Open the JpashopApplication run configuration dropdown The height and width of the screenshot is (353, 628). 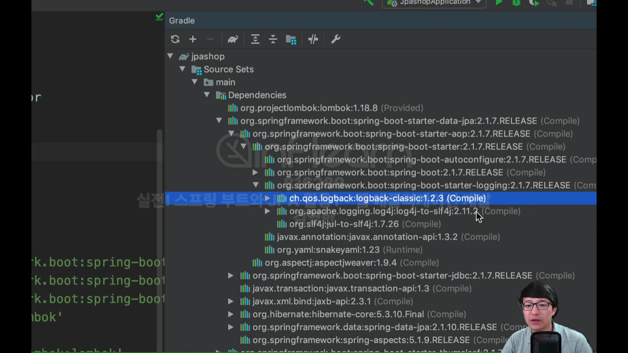tap(434, 3)
